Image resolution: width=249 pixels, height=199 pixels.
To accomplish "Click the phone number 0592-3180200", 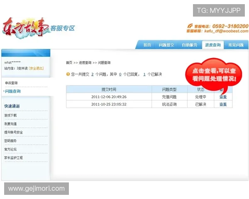I will [x=230, y=26].
